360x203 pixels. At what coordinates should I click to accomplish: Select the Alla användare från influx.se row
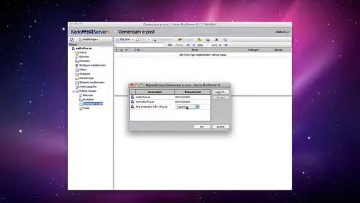[170, 107]
